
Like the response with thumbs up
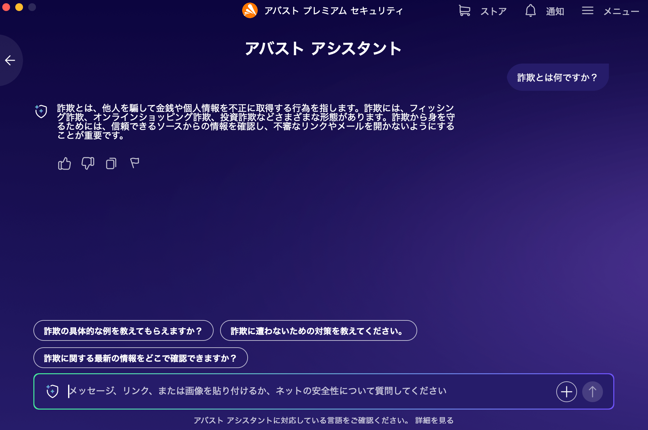pos(64,163)
